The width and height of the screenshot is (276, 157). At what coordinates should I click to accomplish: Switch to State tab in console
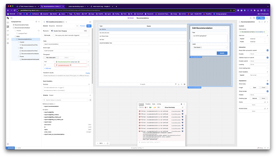(154, 104)
